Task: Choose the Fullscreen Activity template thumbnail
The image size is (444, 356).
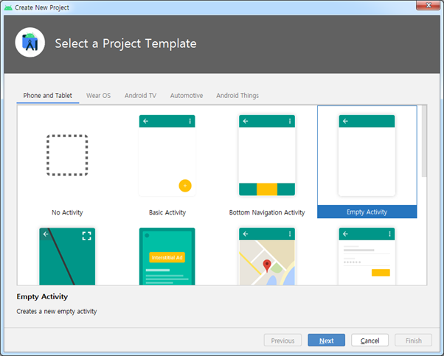Action: point(67,256)
